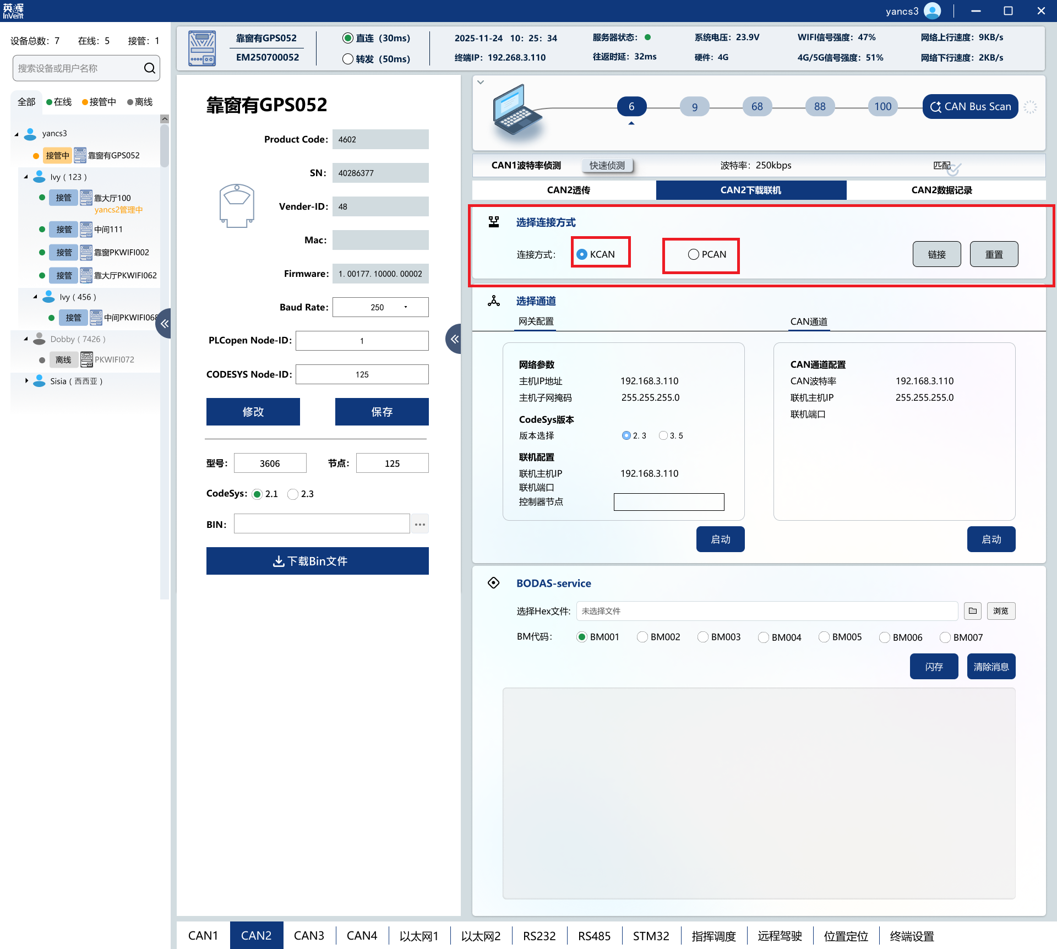
Task: Click the PLCopen Node-ID input field
Action: [x=362, y=341]
